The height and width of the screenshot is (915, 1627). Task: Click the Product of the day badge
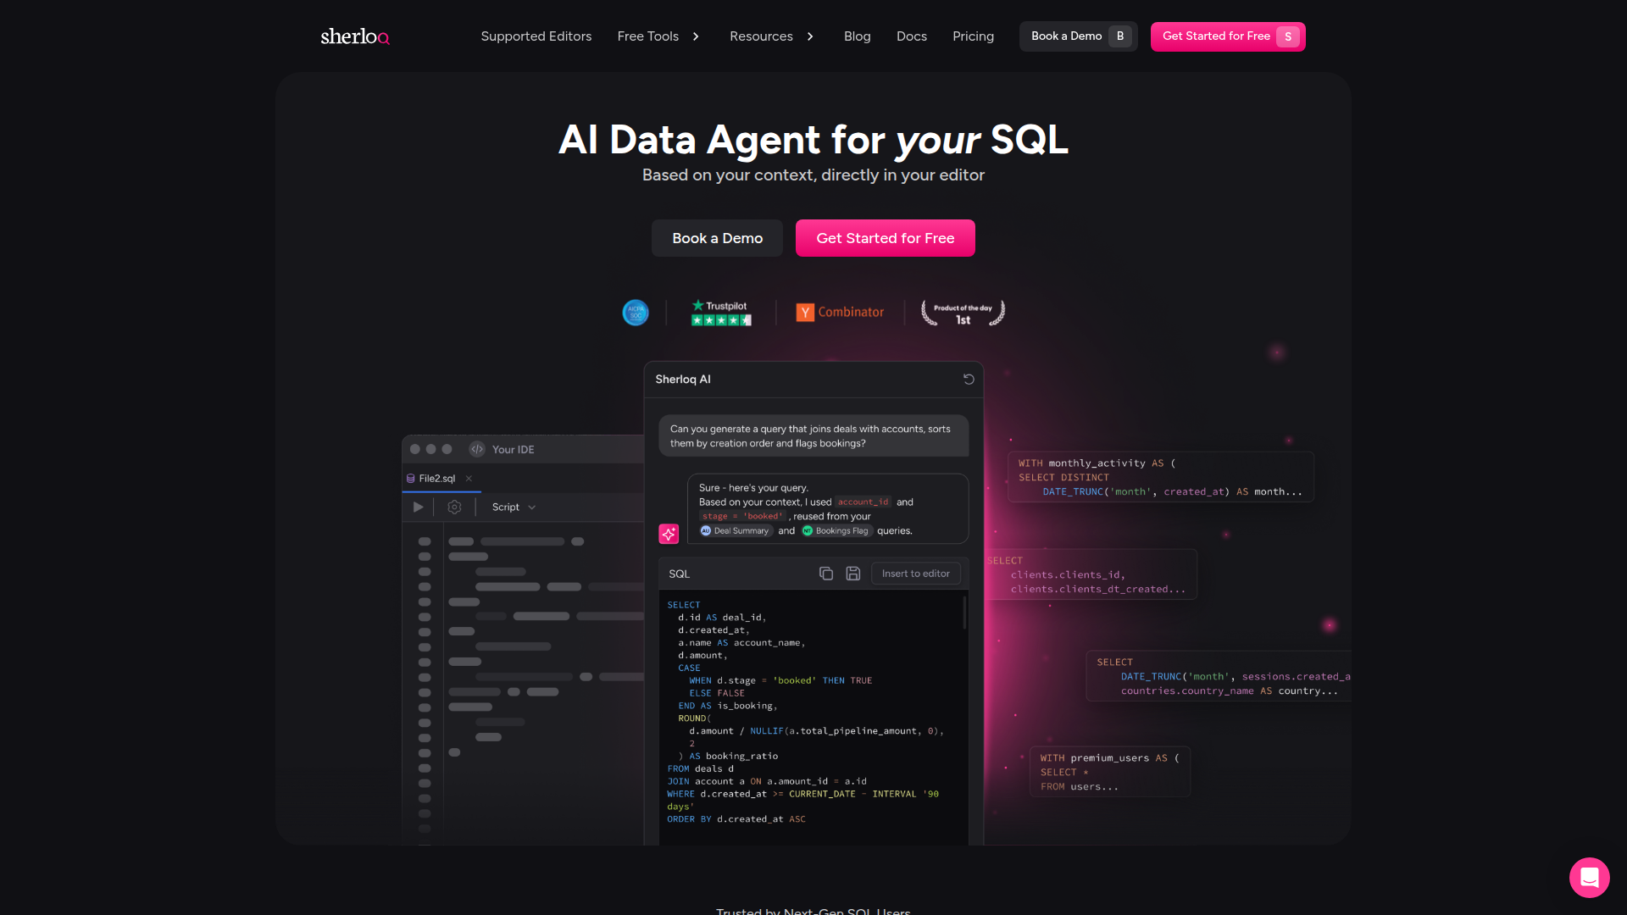coord(963,313)
